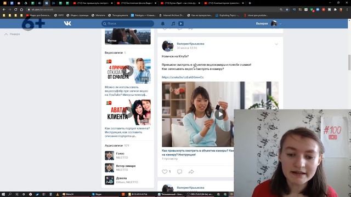Close the 'Бесплатная Школа Видео' tab
The height and width of the screenshot is (197, 351).
(x=155, y=3)
